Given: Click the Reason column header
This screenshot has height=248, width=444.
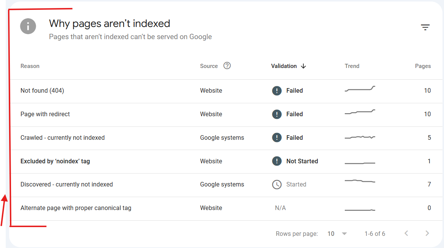Looking at the screenshot, I should (x=30, y=66).
